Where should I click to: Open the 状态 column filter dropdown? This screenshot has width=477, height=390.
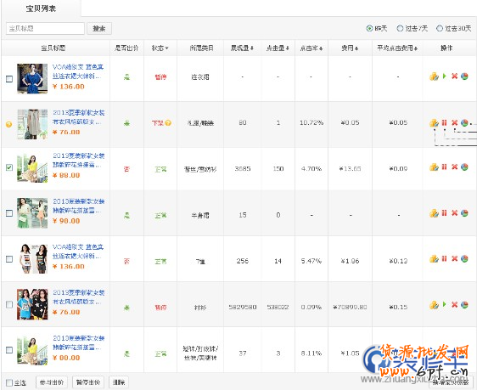click(160, 48)
